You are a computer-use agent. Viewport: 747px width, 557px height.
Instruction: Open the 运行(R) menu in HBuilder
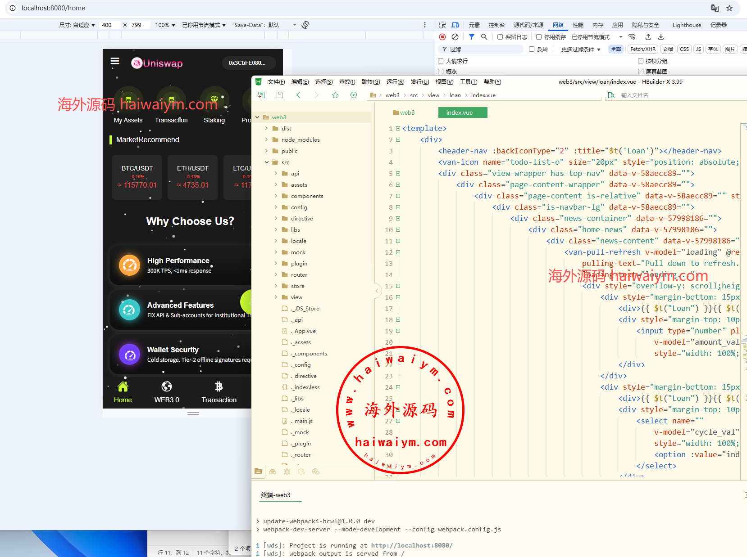click(x=395, y=81)
